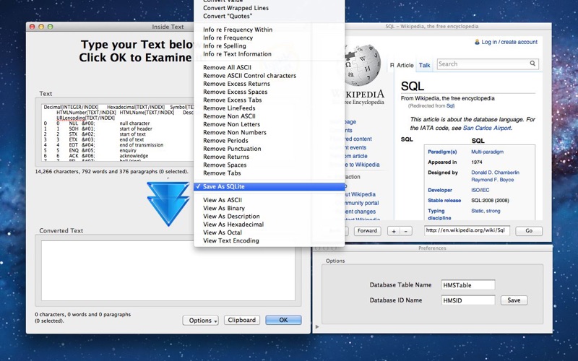Click the Database ID Name field
Screen dimensions: 578x361
pyautogui.click(x=468, y=300)
